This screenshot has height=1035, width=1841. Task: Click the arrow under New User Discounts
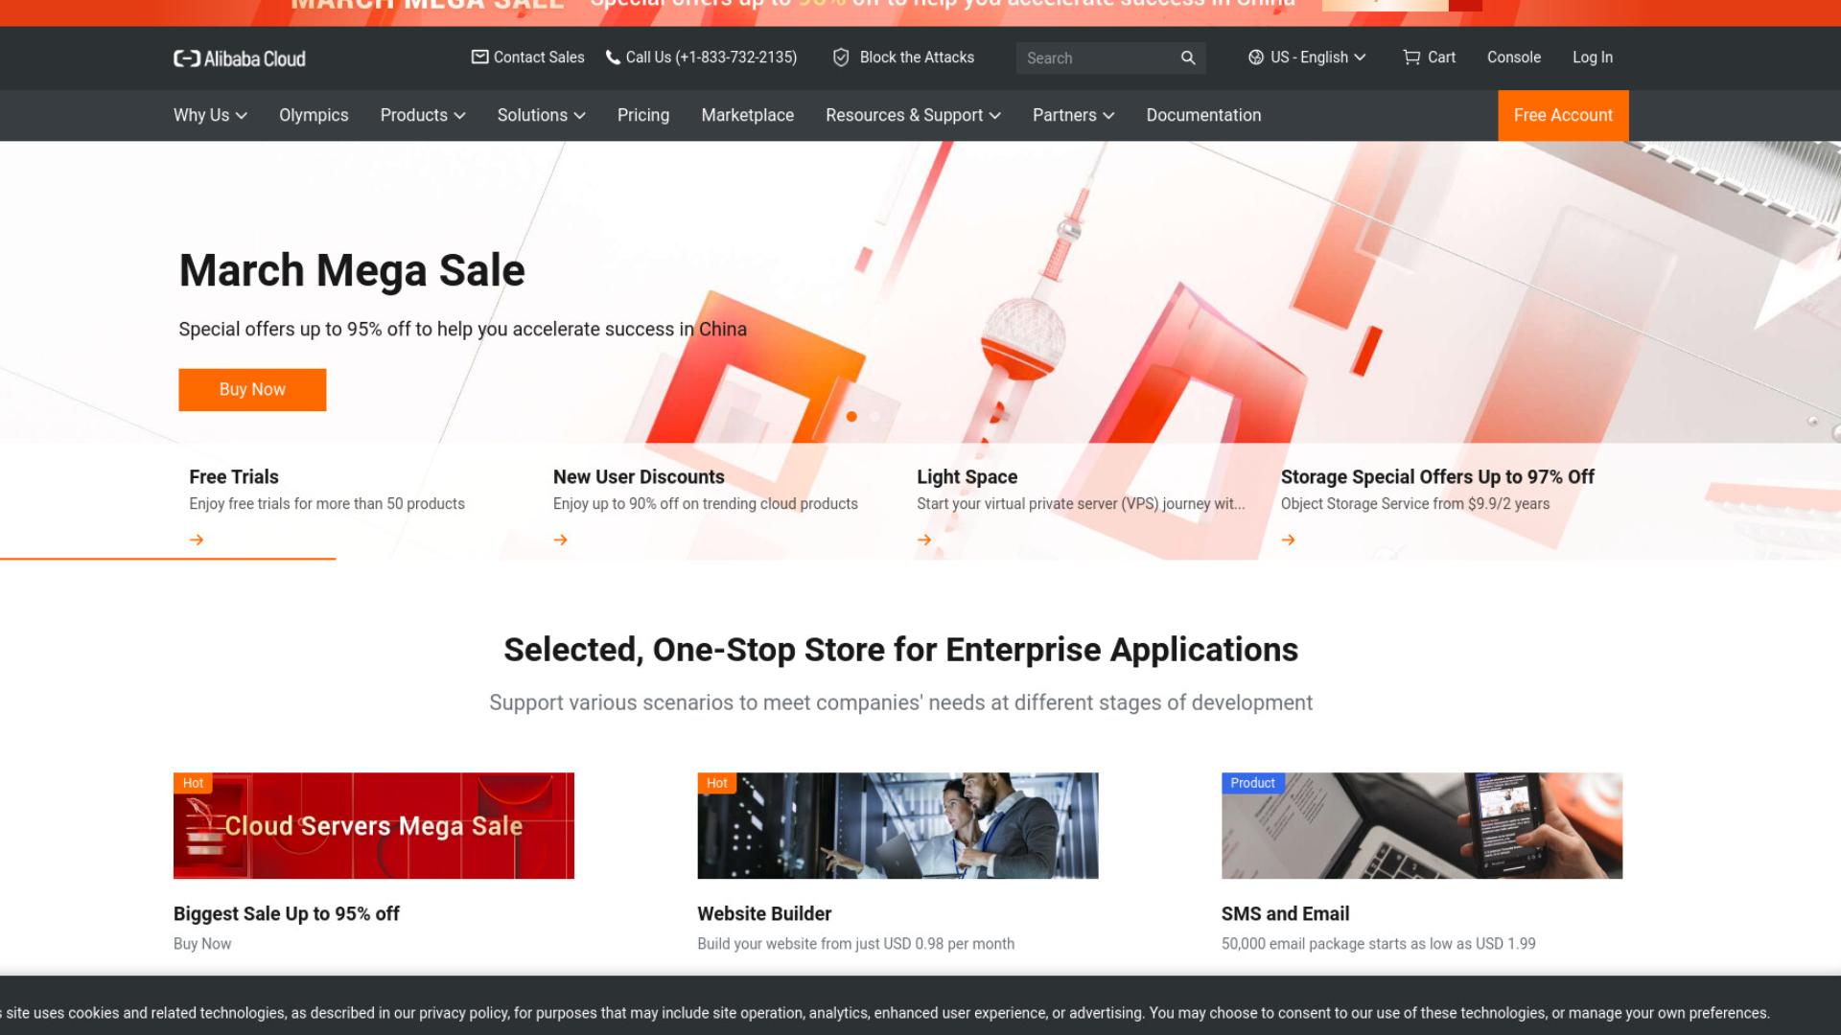561,540
